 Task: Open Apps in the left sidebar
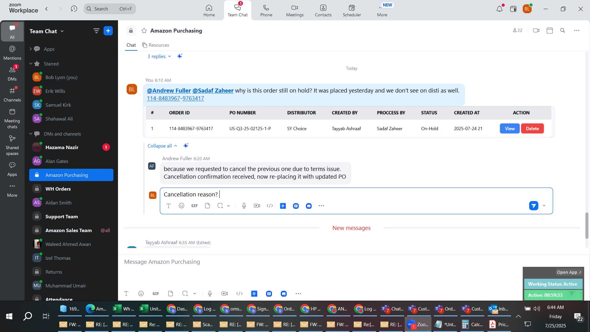coord(12,169)
